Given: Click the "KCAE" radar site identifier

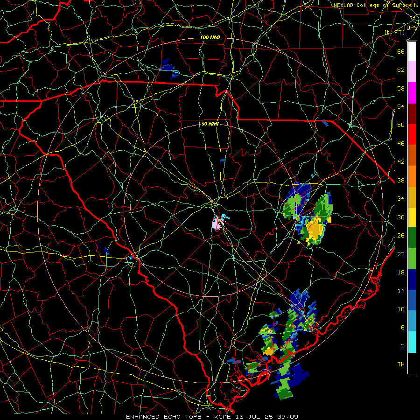Looking at the screenshot, I should 222,417.
